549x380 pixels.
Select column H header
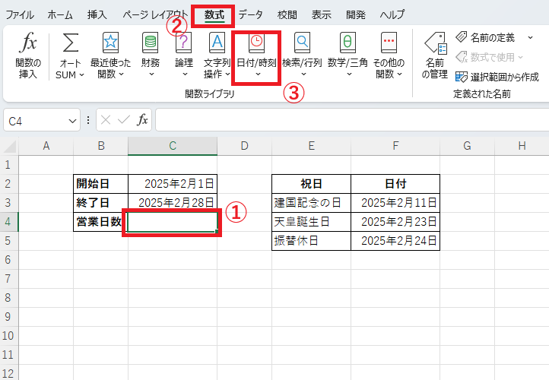click(x=522, y=146)
